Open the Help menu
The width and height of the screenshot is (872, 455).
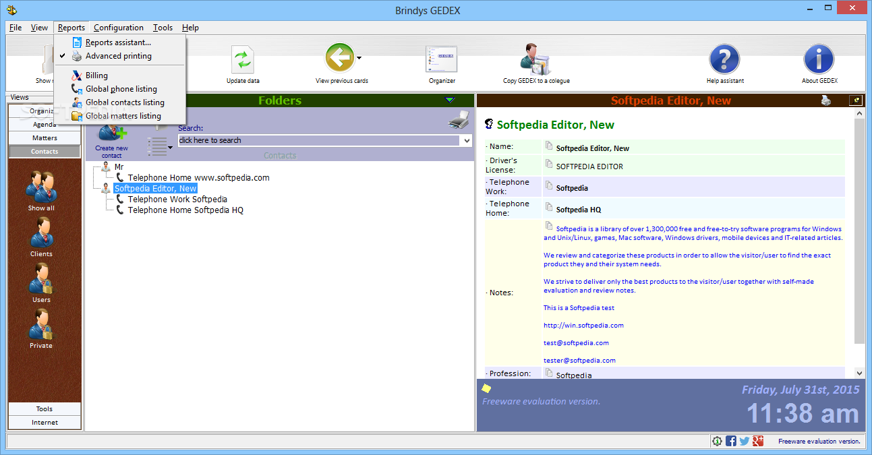(x=190, y=28)
